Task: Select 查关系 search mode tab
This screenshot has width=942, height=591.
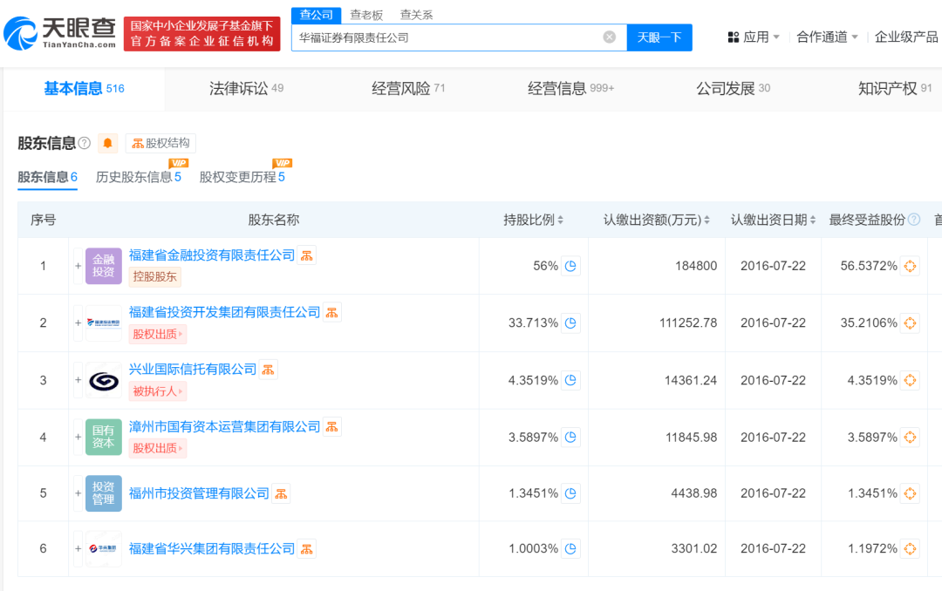Action: pyautogui.click(x=416, y=15)
